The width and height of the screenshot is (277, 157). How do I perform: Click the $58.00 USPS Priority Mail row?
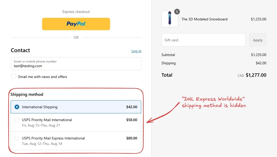(x=76, y=123)
